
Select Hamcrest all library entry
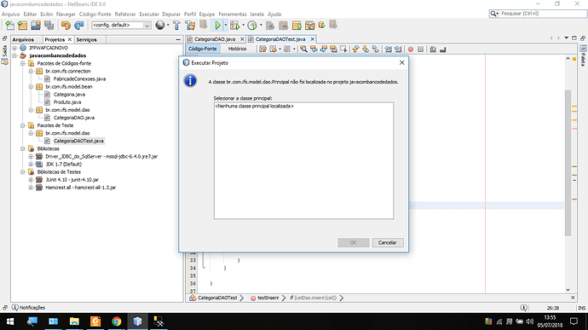coord(80,188)
